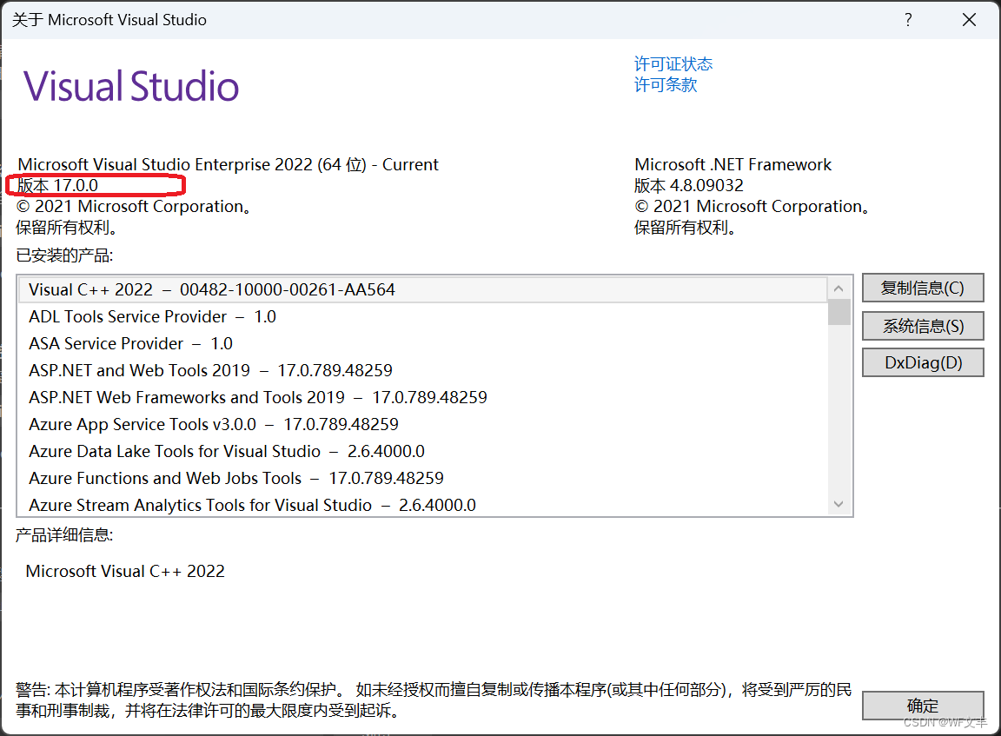Close the About Visual Studio dialog
The image size is (1001, 736).
point(969,20)
